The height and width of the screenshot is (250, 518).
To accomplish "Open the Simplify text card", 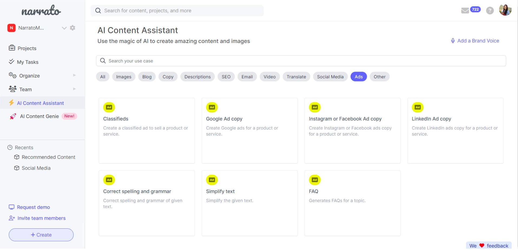I will point(250,203).
